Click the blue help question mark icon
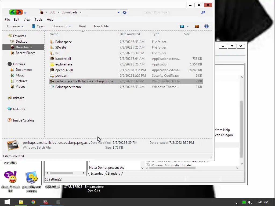The height and width of the screenshot is (206, 275). [207, 26]
